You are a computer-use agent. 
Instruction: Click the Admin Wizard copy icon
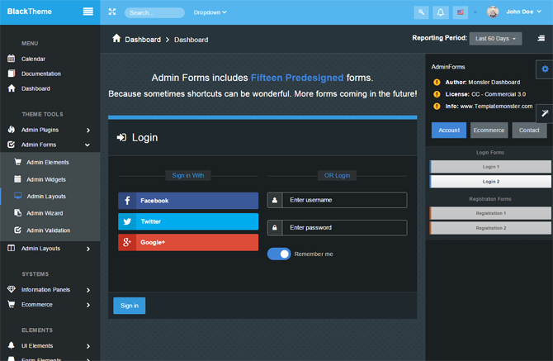point(17,213)
